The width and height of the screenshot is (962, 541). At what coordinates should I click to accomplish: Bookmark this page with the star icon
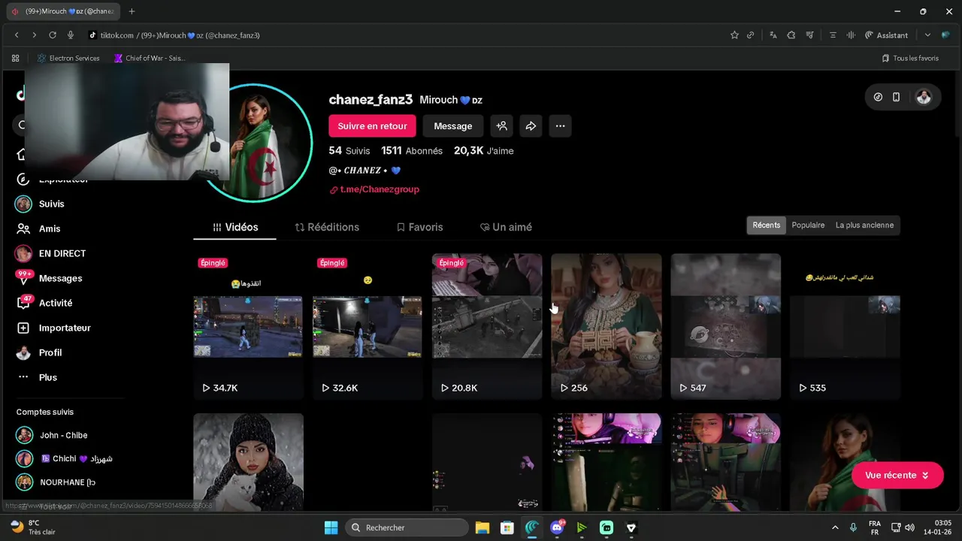tap(734, 35)
